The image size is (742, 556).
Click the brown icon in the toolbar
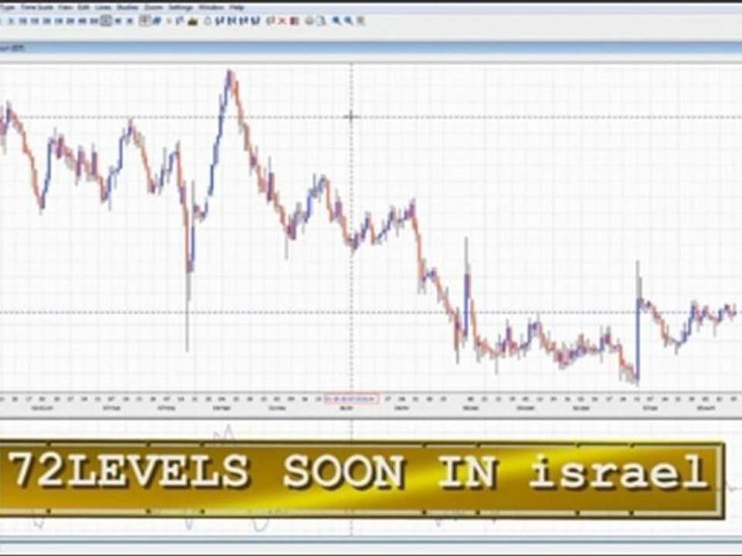(x=192, y=22)
